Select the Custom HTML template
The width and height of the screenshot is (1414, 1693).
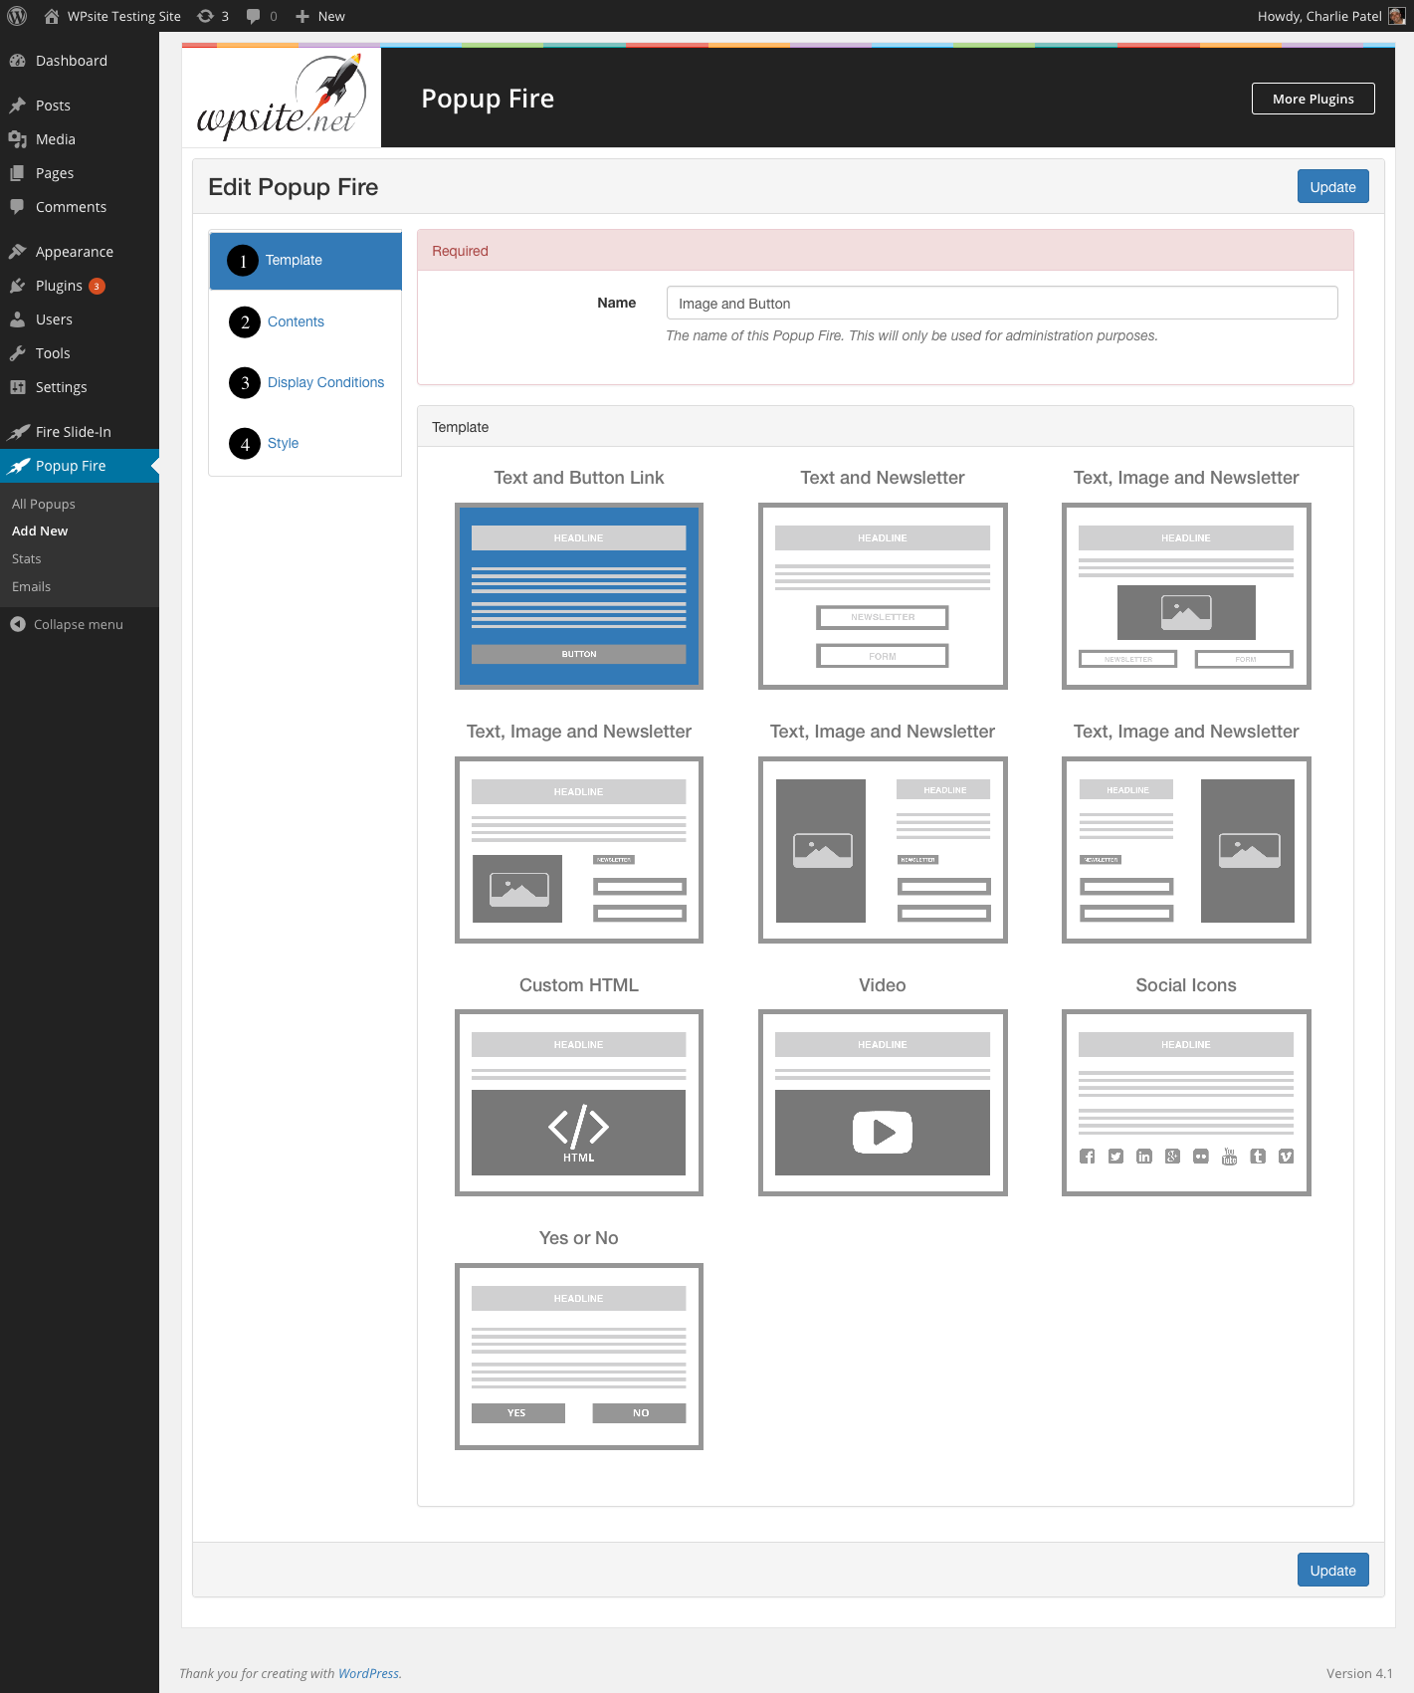[579, 1103]
